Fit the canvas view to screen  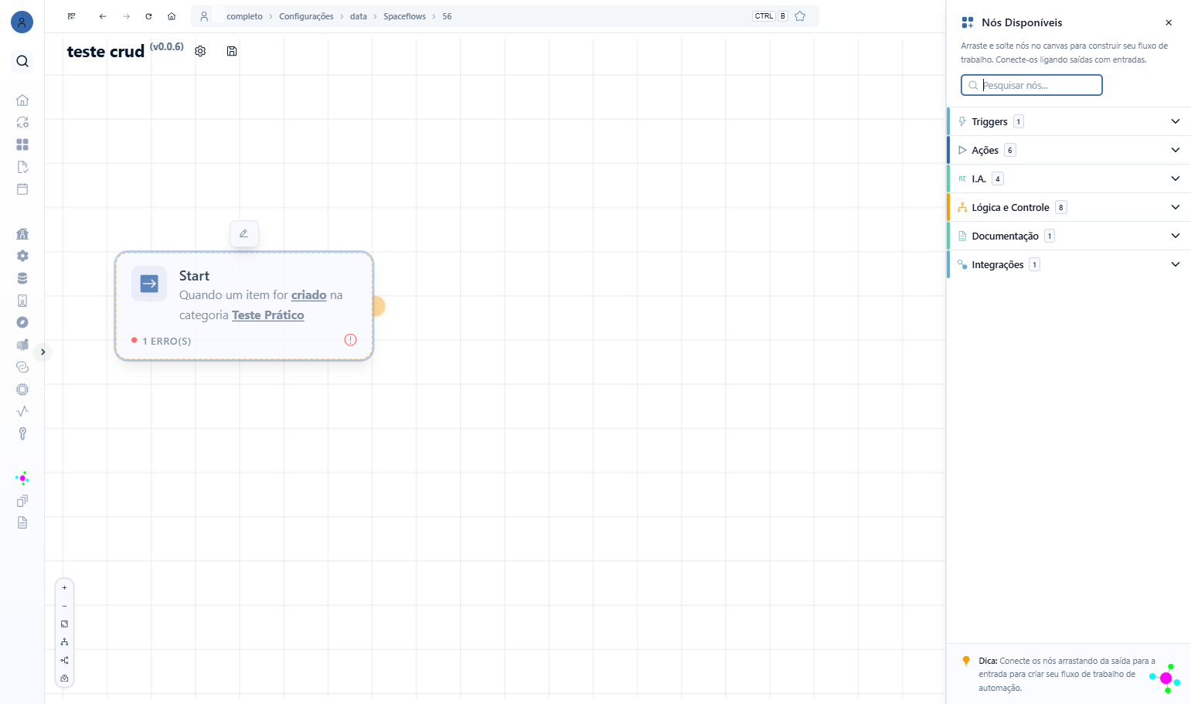pyautogui.click(x=64, y=624)
